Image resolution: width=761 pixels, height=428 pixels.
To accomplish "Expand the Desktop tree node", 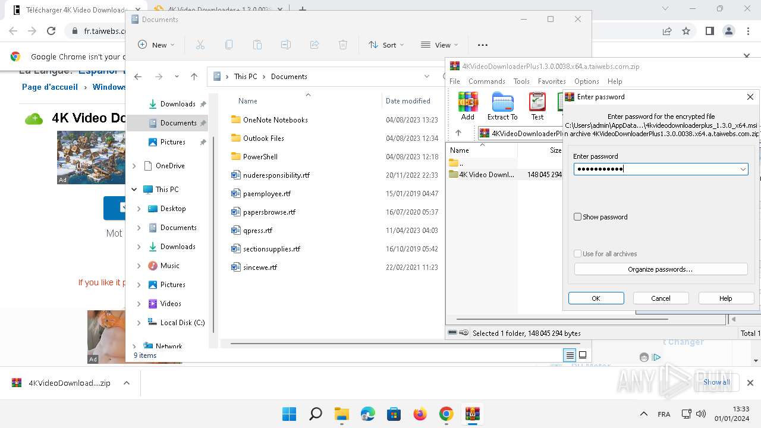I will 139,209.
